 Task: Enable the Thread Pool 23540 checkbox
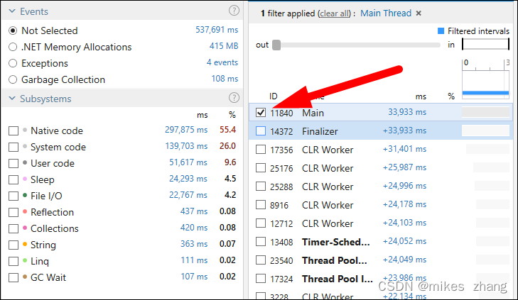click(x=261, y=260)
